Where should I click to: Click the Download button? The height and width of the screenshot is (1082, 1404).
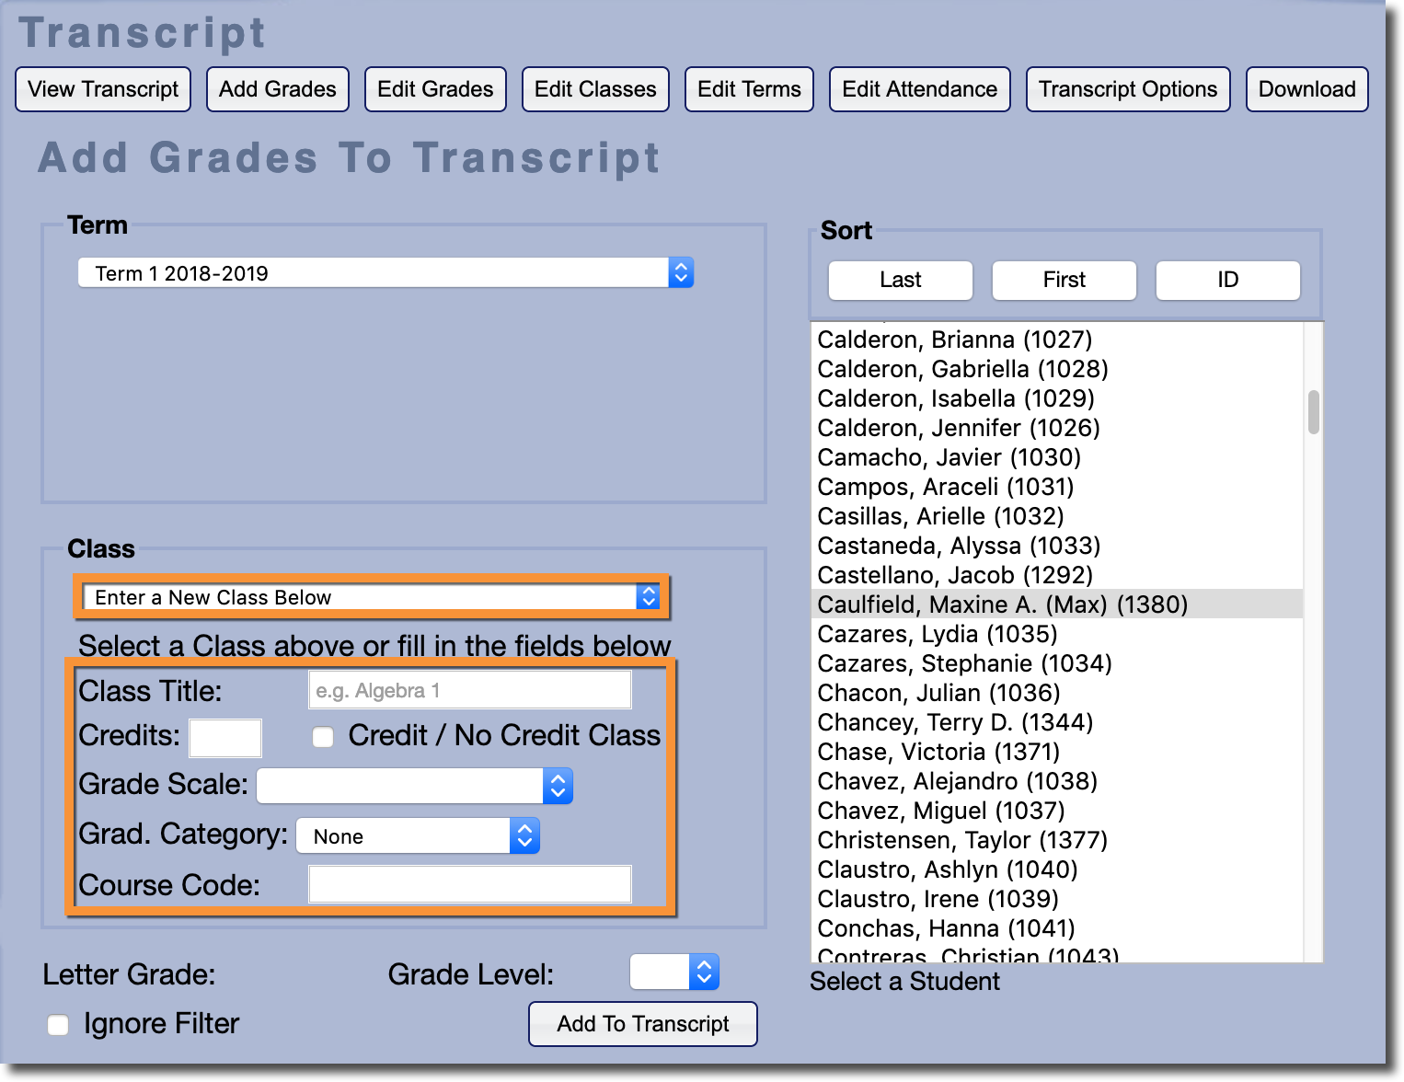(x=1306, y=89)
